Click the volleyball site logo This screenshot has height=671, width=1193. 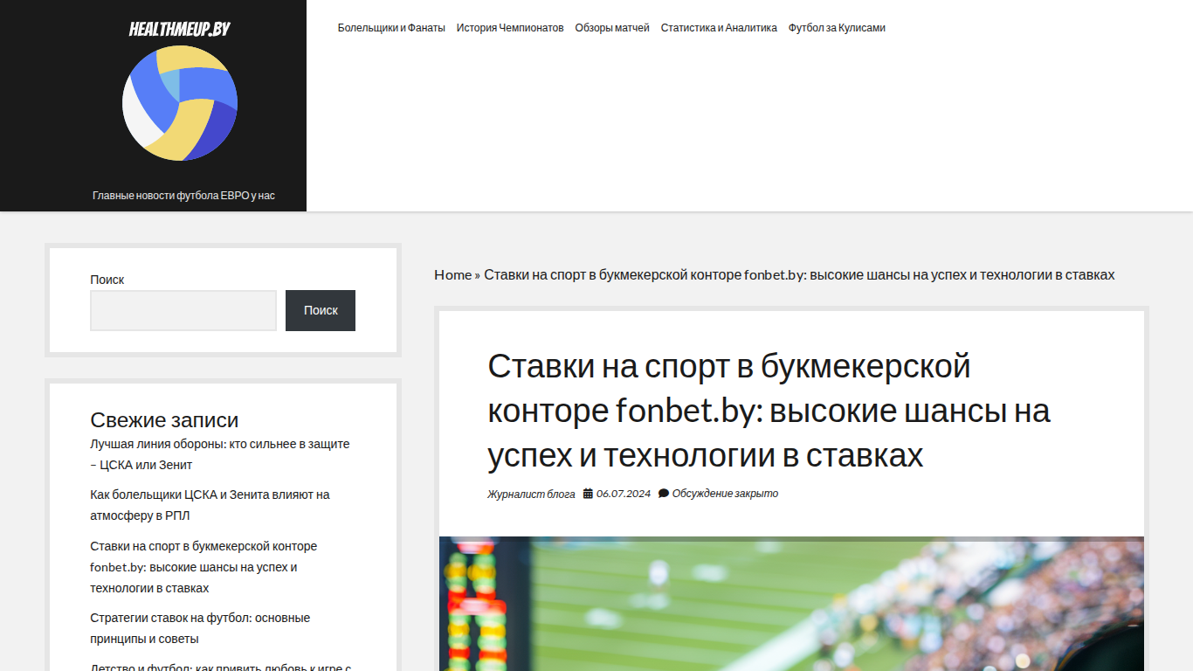(x=180, y=103)
